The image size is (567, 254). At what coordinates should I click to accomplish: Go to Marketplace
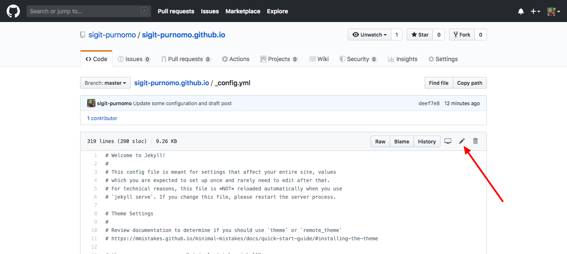(x=243, y=11)
